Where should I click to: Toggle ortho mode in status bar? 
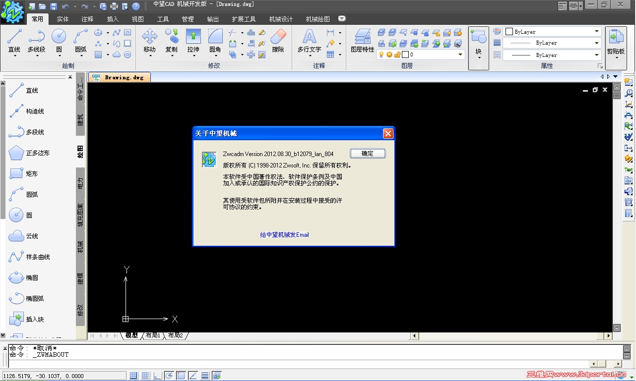[157, 376]
